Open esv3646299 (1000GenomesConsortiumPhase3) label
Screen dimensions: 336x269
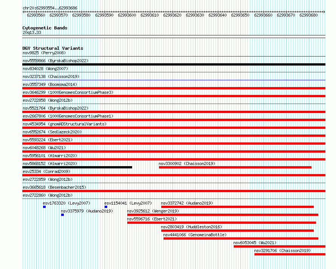(x=68, y=92)
